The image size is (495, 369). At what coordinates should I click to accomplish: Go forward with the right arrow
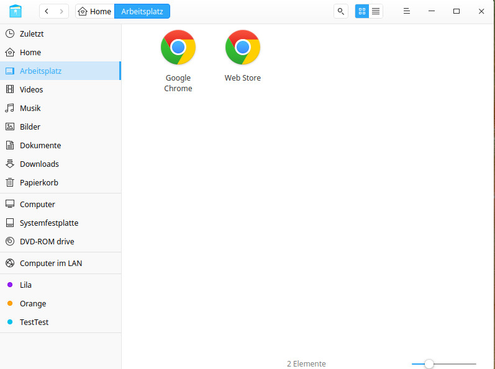61,11
